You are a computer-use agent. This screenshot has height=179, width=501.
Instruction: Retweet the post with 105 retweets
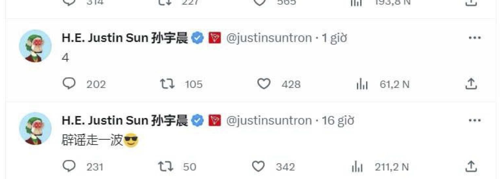pyautogui.click(x=167, y=84)
